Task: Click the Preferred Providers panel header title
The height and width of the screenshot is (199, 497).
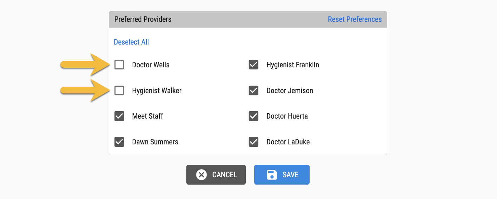Action: [x=143, y=19]
